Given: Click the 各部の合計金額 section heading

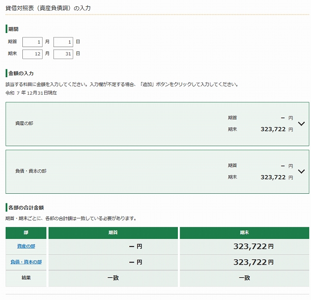Looking at the screenshot, I should pyautogui.click(x=26, y=208).
